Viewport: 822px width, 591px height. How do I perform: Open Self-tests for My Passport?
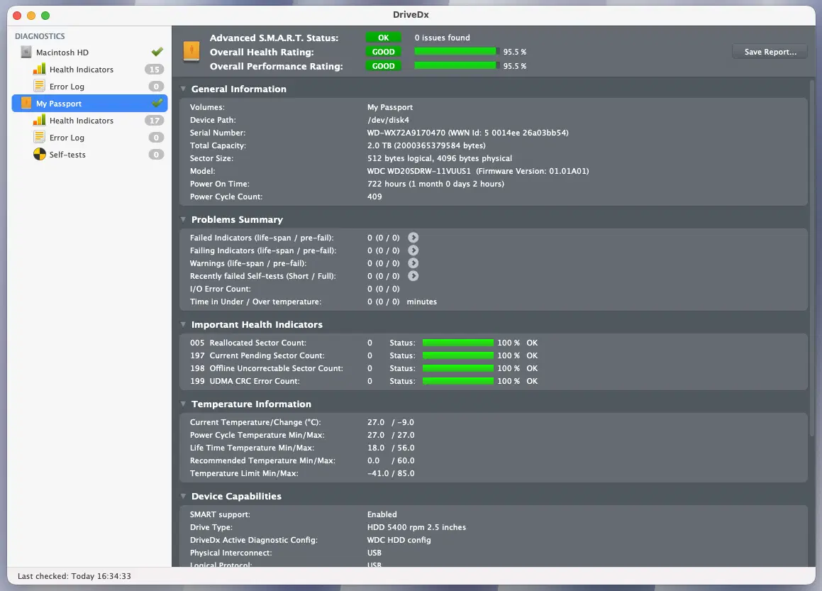click(89, 154)
